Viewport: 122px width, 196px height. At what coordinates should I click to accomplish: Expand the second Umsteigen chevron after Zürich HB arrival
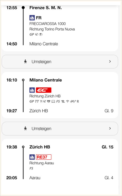[x=110, y=128]
